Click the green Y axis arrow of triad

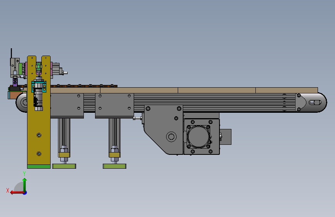(25, 185)
